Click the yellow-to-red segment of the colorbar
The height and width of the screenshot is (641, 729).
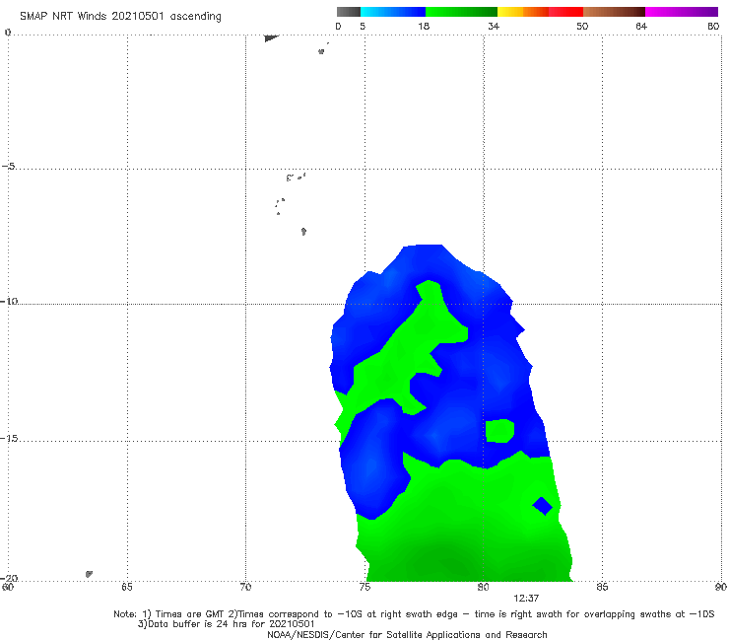click(540, 12)
